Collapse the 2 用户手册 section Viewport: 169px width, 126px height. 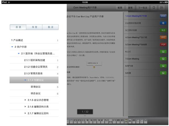(x=12, y=47)
